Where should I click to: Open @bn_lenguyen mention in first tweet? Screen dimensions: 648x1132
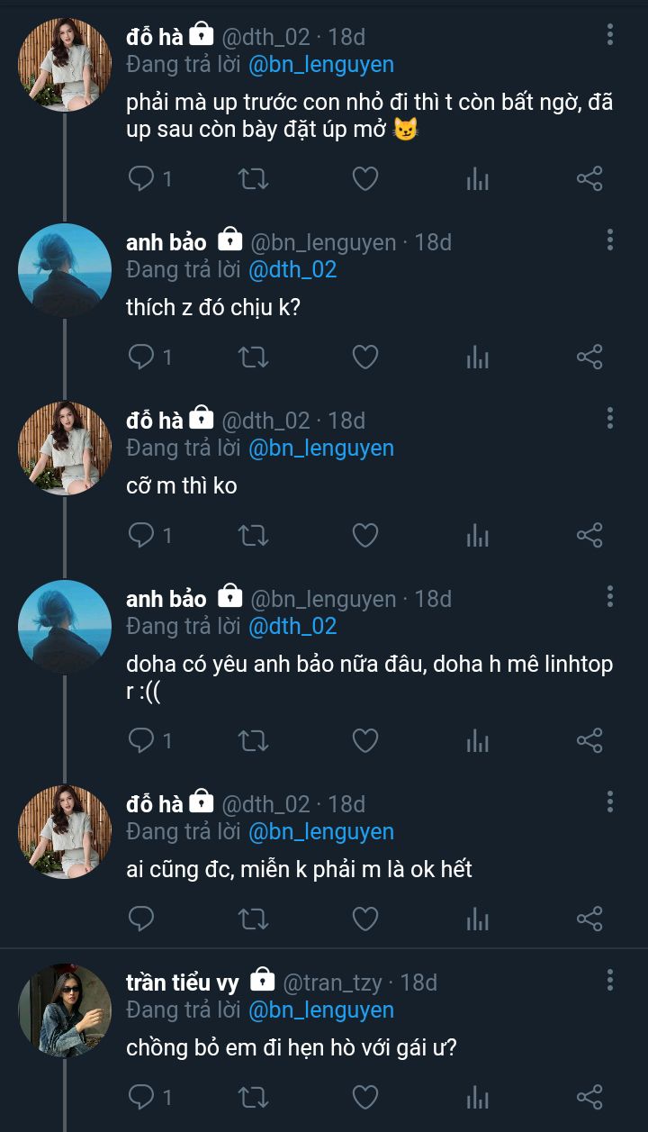[320, 65]
